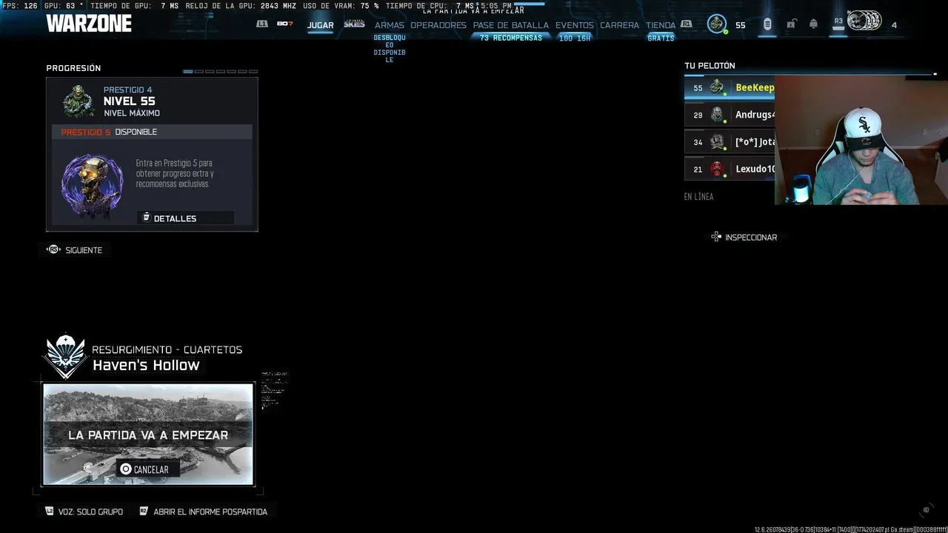
Task: Click the '10D 16H' event timer badge
Action: [575, 38]
